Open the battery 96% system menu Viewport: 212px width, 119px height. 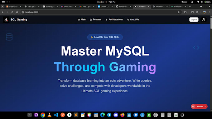[208, 2]
